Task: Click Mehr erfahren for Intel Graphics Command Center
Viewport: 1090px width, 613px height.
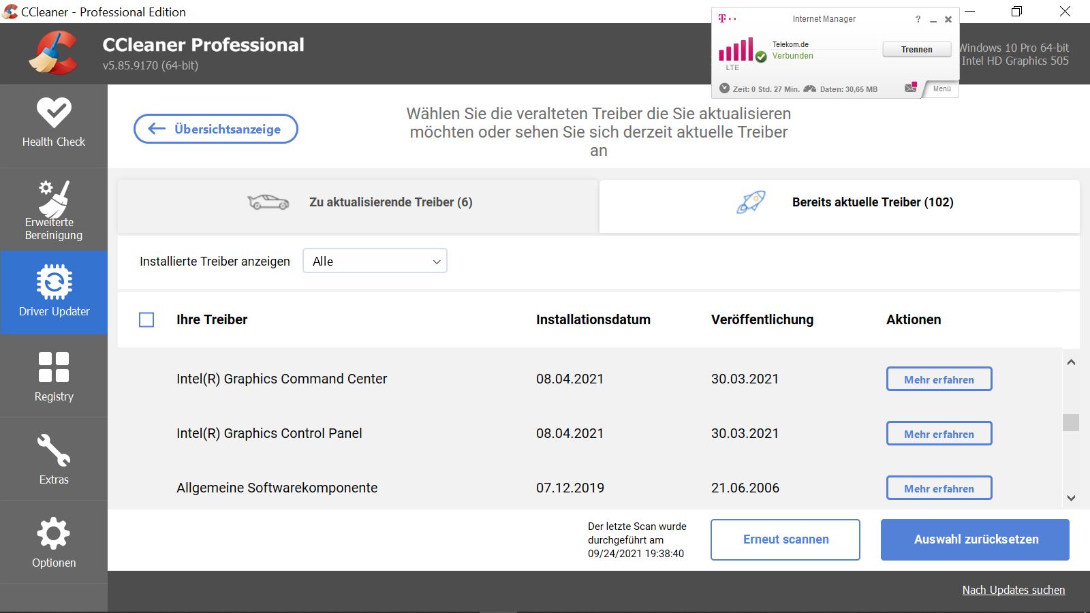Action: coord(939,379)
